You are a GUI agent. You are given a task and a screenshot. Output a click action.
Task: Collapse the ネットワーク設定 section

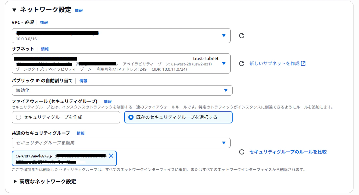14,10
